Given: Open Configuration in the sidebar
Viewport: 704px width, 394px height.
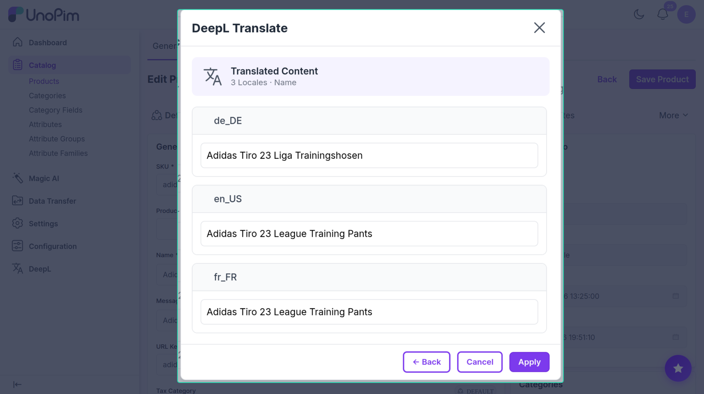Looking at the screenshot, I should pos(53,246).
